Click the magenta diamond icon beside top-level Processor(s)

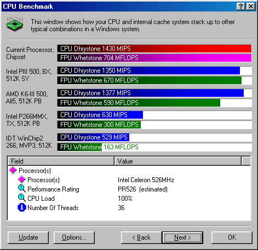tap(13, 170)
